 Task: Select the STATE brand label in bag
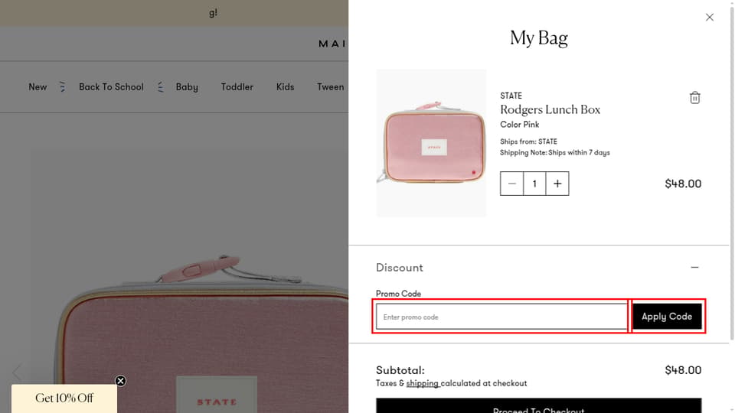click(x=511, y=96)
